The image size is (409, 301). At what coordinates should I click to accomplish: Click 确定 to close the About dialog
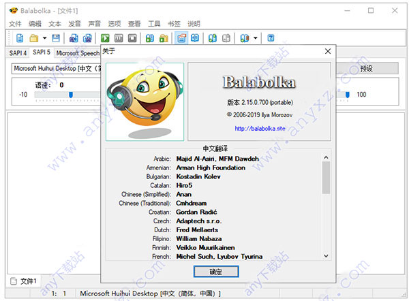(216, 272)
